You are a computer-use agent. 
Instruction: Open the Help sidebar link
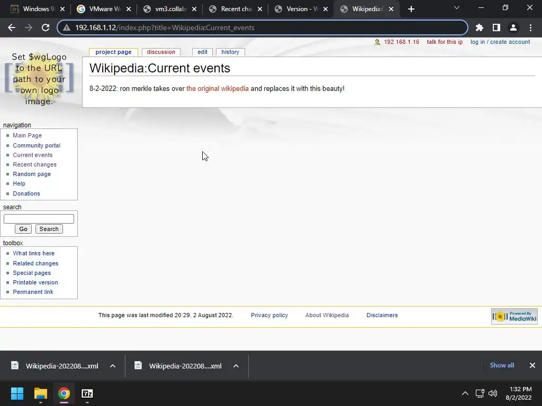[x=19, y=183]
